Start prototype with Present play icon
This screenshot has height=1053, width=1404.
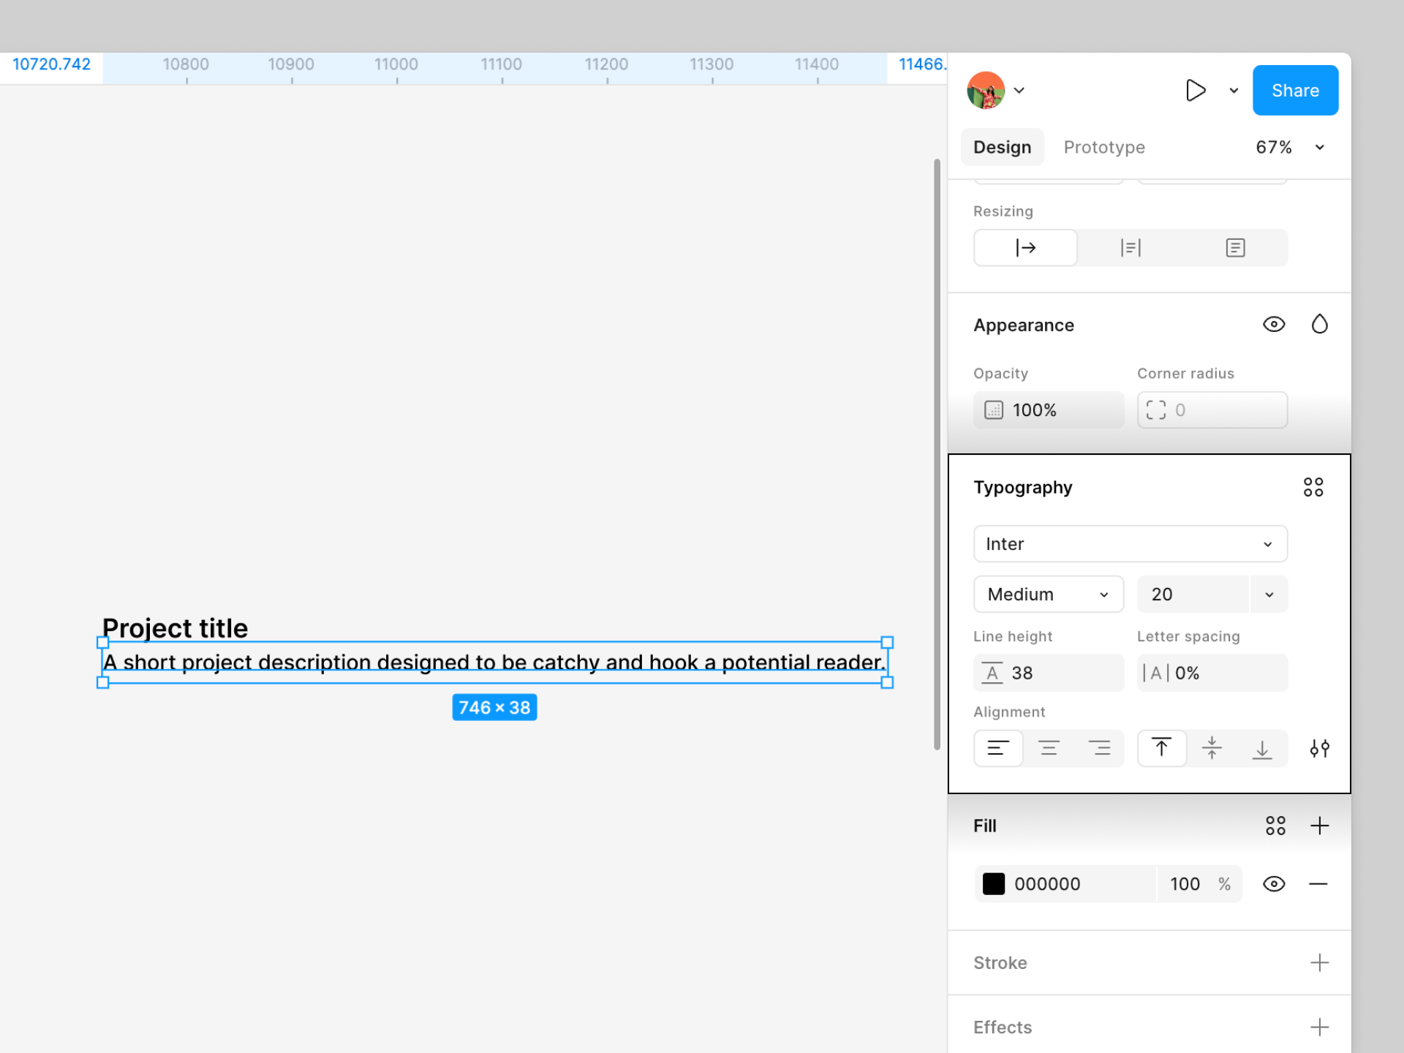[x=1195, y=91]
